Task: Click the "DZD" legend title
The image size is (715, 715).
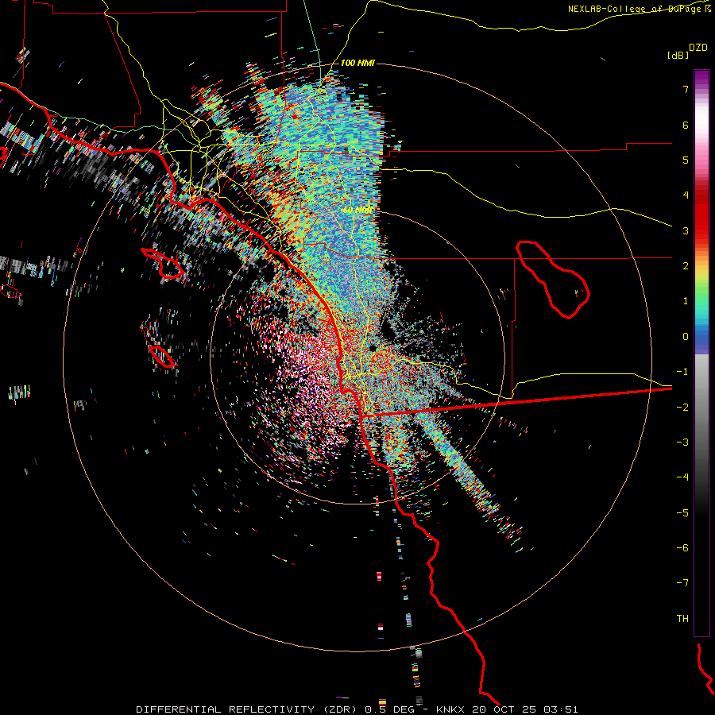Action: pos(698,48)
